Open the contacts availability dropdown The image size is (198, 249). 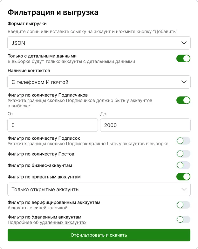[x=99, y=82]
